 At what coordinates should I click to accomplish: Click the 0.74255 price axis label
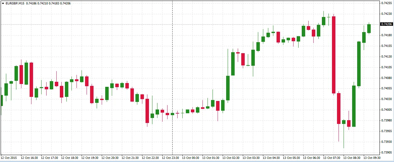(x=386, y=3)
